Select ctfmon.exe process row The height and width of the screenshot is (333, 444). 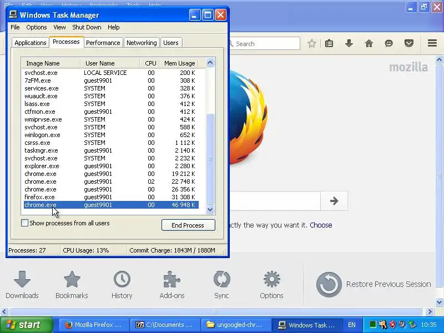point(111,112)
